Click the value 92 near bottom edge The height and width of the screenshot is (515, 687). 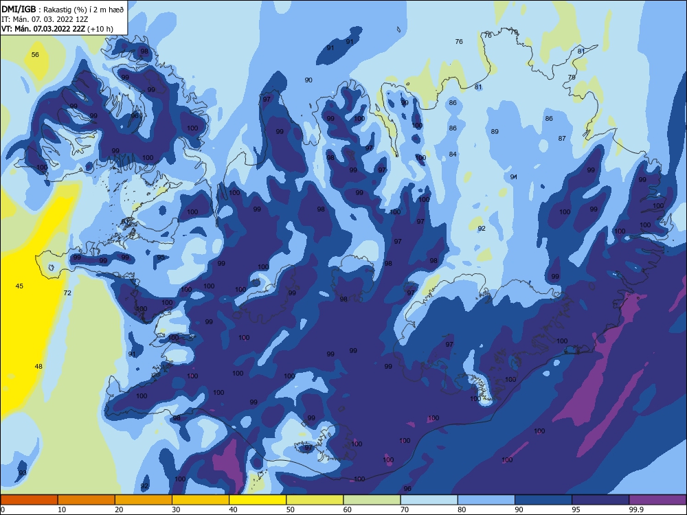click(144, 485)
